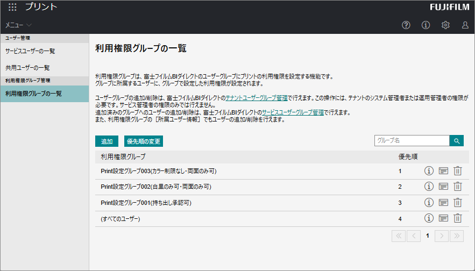This screenshot has width=475, height=271.
Task: Expand the メニュー dropdown
Action: 19,25
